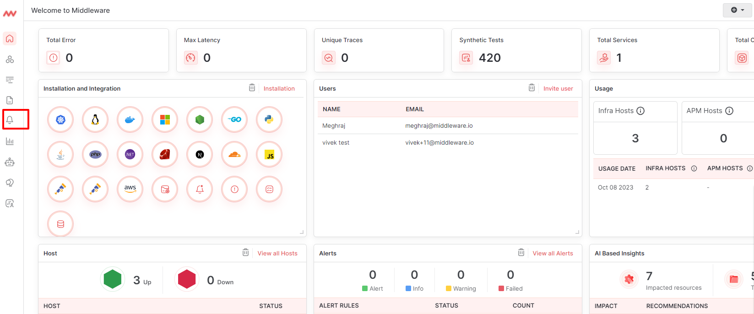This screenshot has height=314, width=754.
Task: Select the Linux penguin integration icon
Action: pyautogui.click(x=95, y=120)
